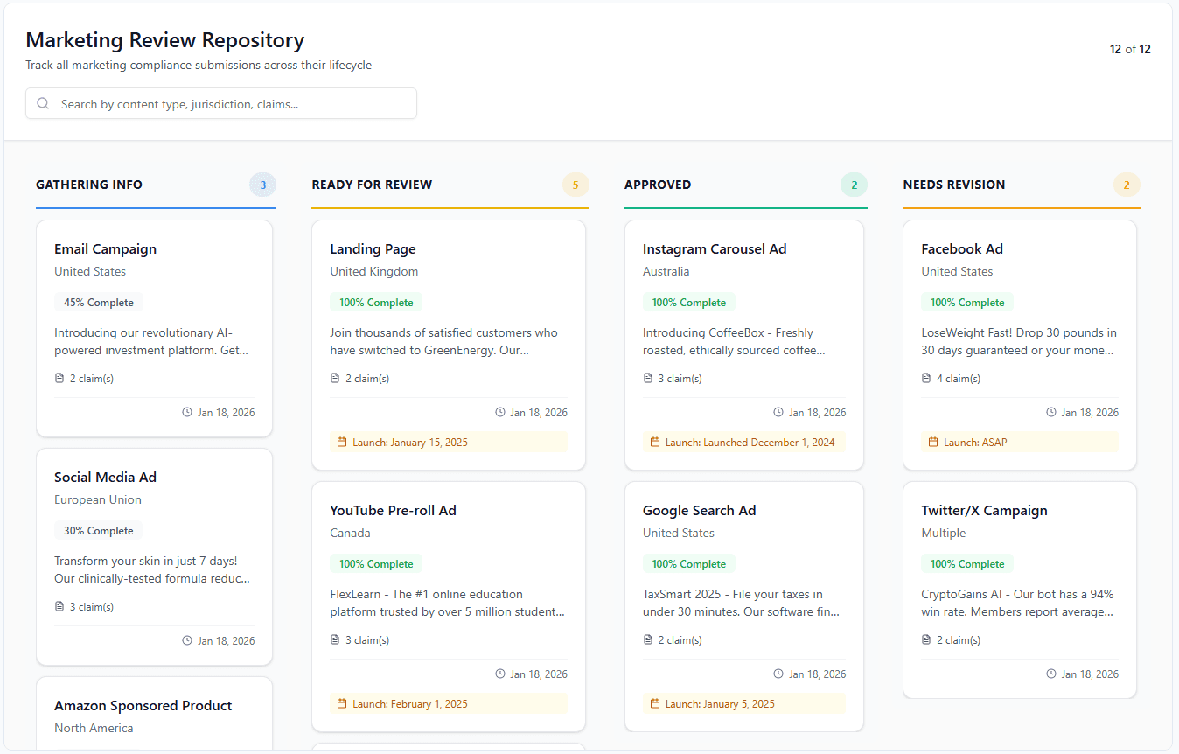Click the European Union jurisdiction text
Image resolution: width=1179 pixels, height=754 pixels.
(x=98, y=499)
